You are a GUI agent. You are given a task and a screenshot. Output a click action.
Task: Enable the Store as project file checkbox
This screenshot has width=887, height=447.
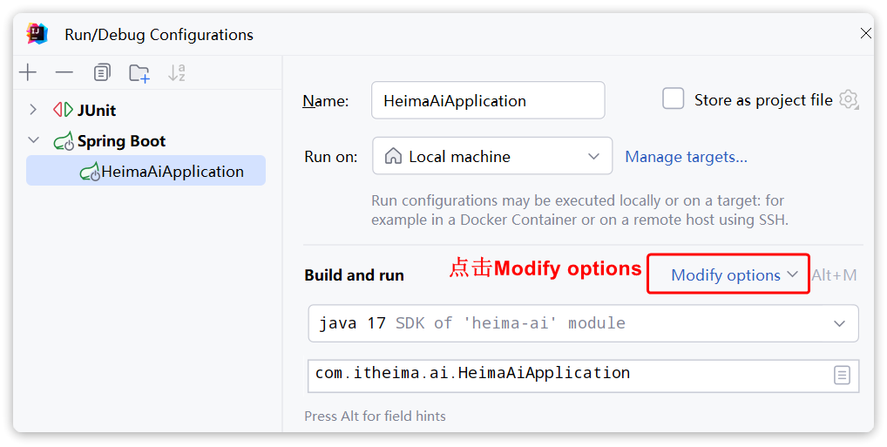673,99
